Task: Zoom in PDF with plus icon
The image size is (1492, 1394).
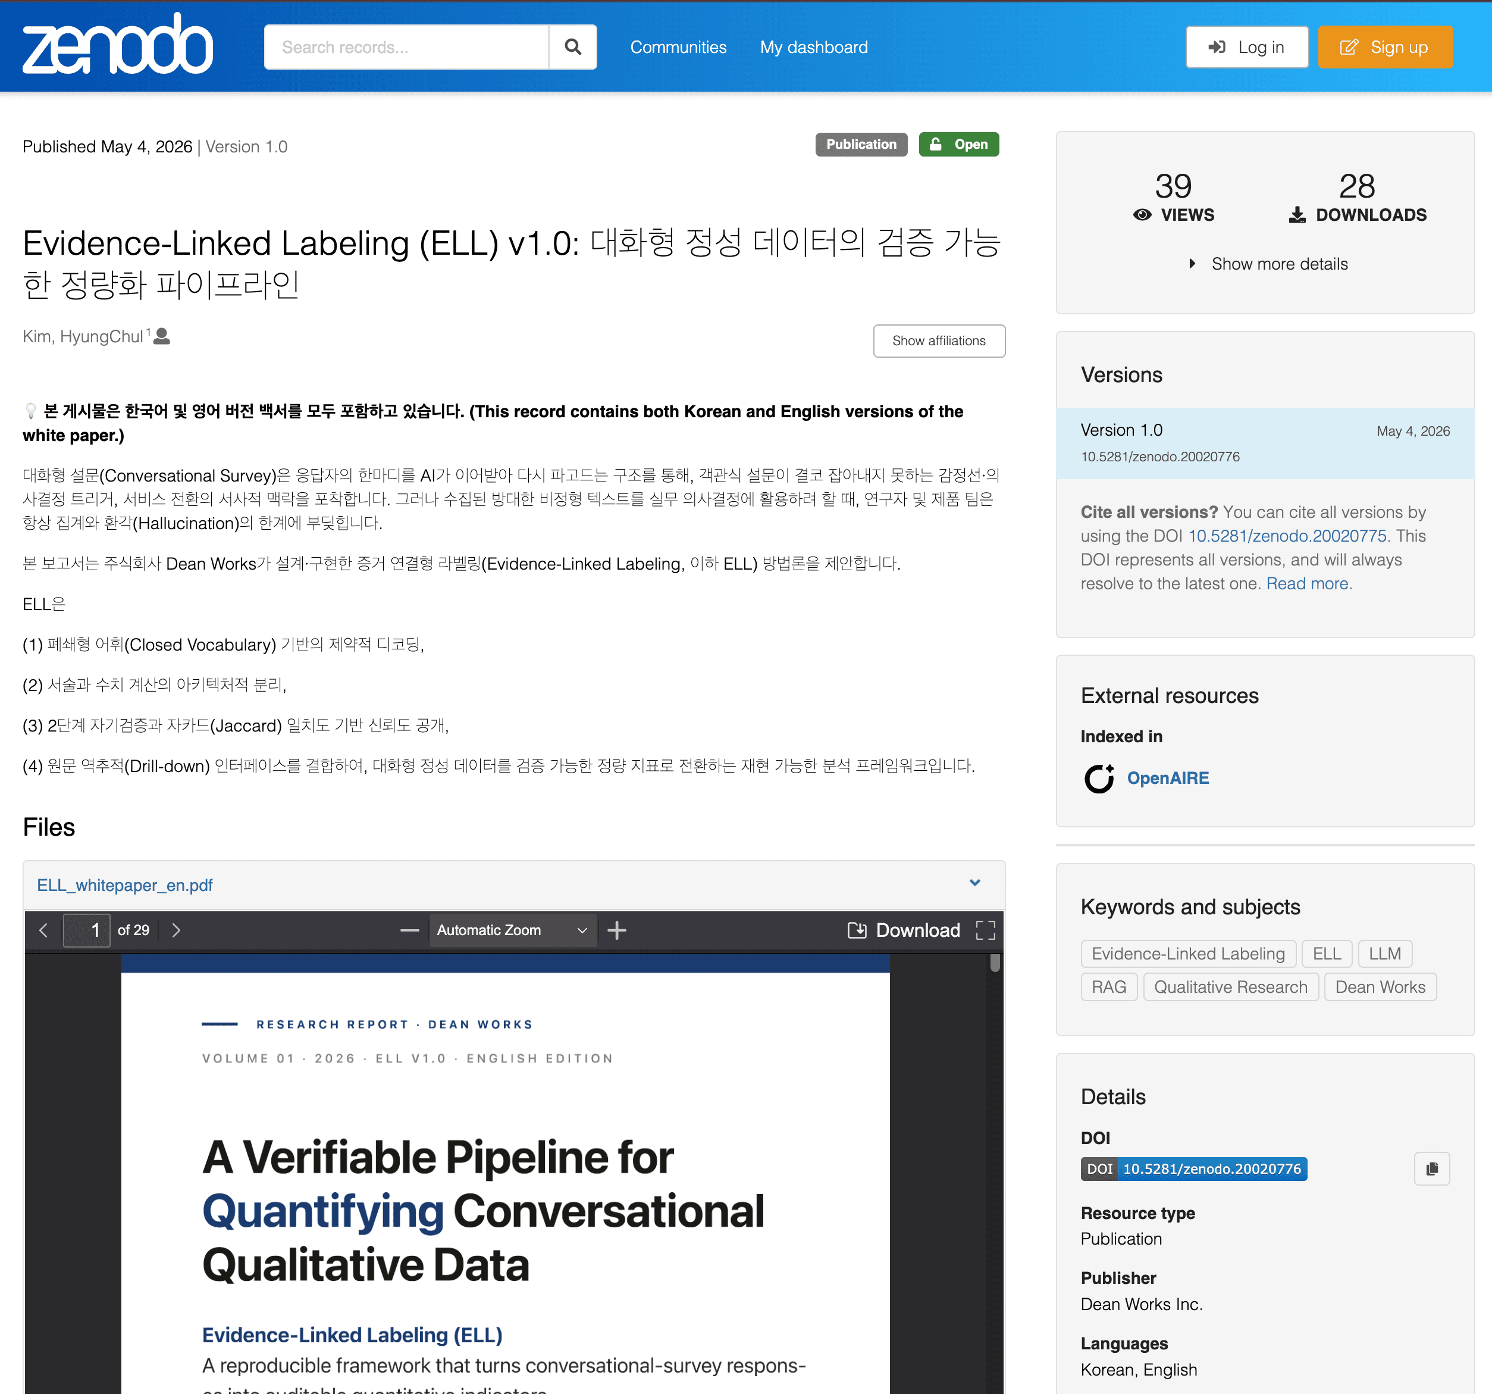Action: pyautogui.click(x=617, y=930)
